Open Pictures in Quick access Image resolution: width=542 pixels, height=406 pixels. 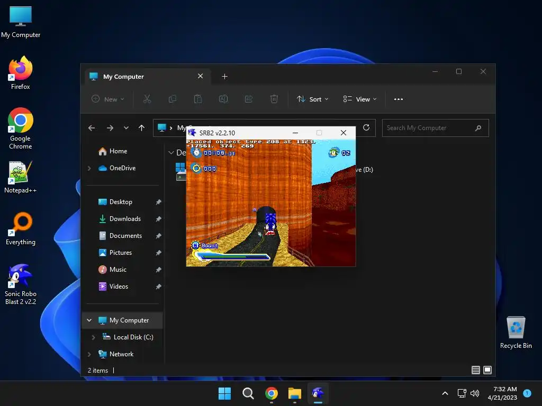click(x=120, y=253)
